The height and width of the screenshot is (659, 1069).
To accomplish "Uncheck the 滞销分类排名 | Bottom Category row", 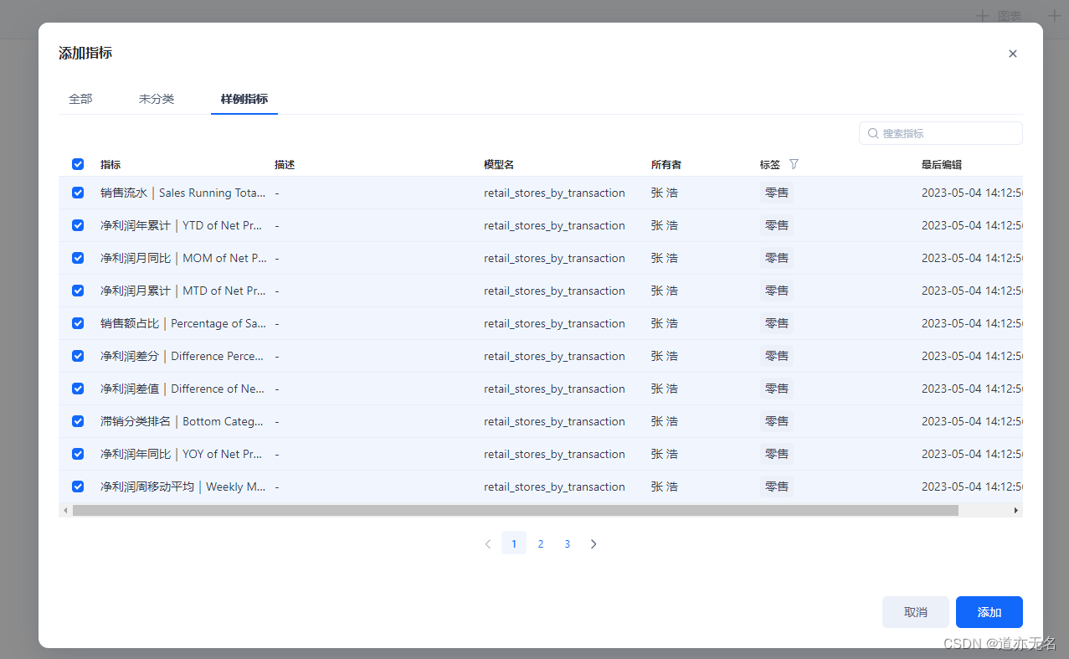I will (x=78, y=421).
